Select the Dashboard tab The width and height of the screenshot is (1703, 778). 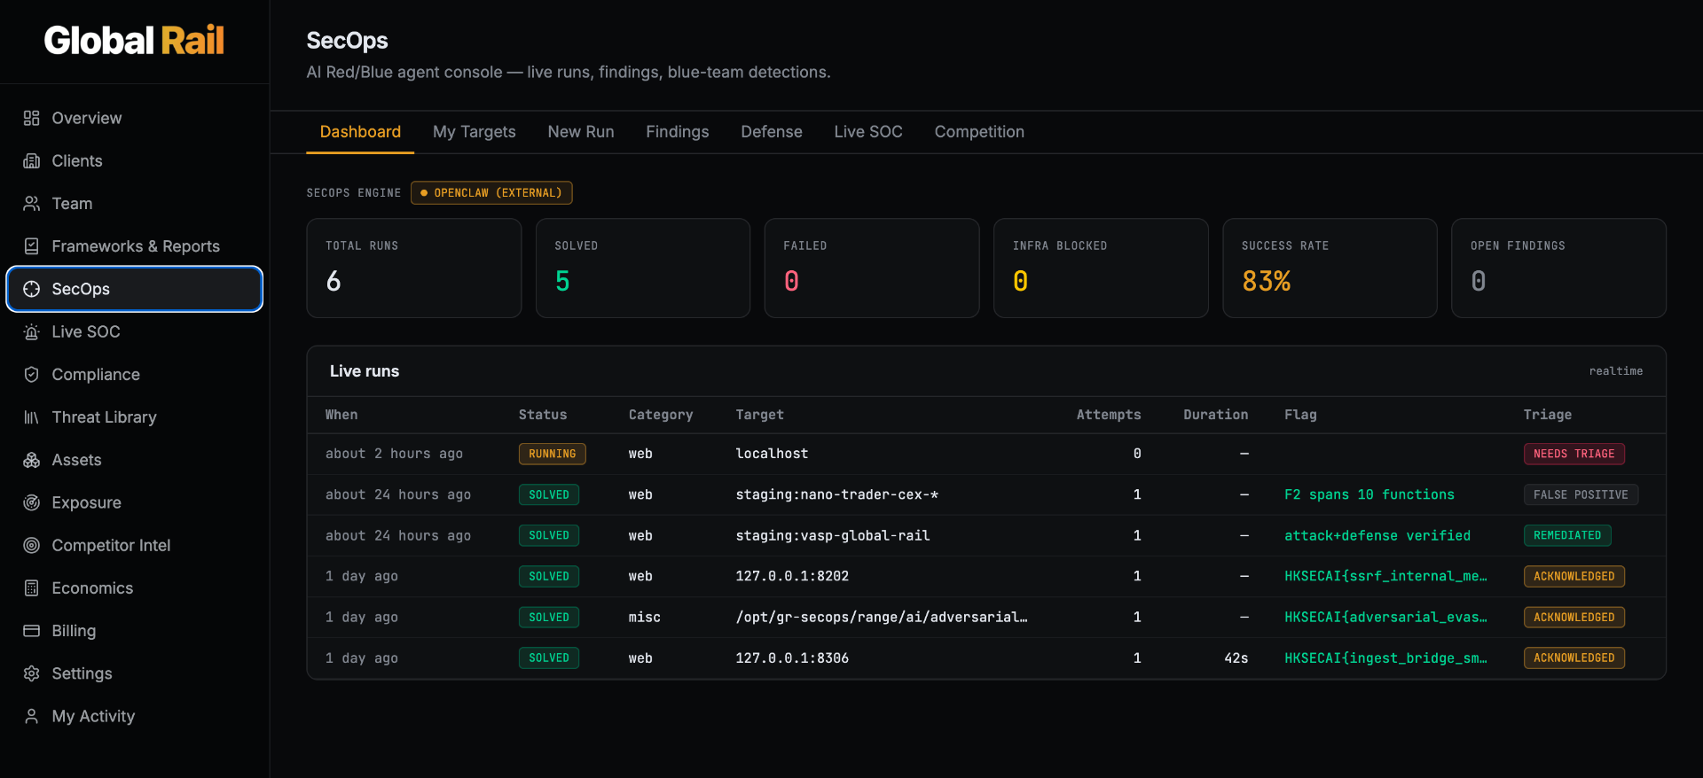[360, 131]
